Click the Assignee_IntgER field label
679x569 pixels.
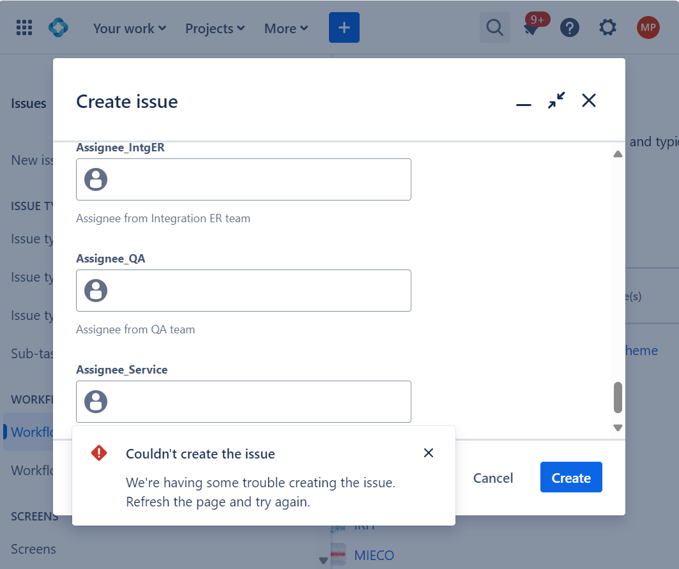tap(120, 148)
